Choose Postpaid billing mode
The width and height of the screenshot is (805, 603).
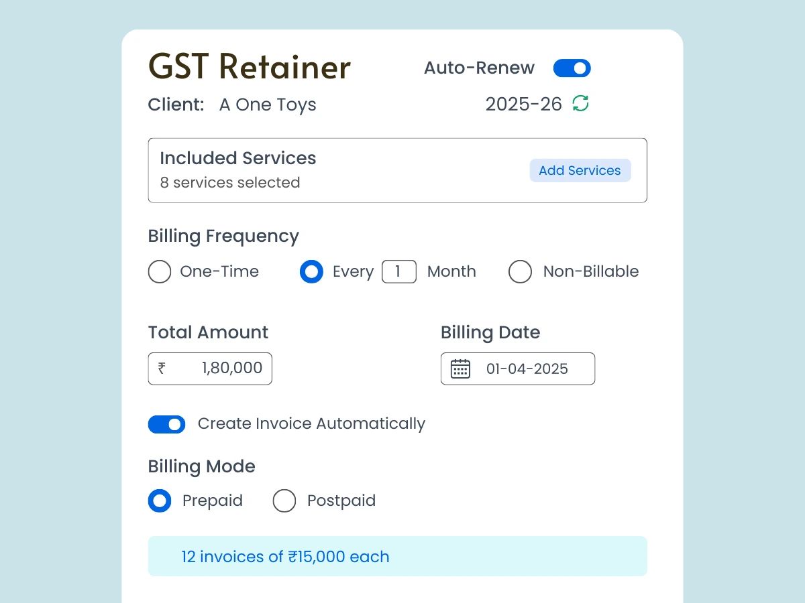point(284,500)
